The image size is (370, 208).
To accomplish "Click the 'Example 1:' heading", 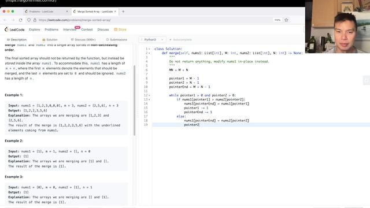I will click(14, 95).
